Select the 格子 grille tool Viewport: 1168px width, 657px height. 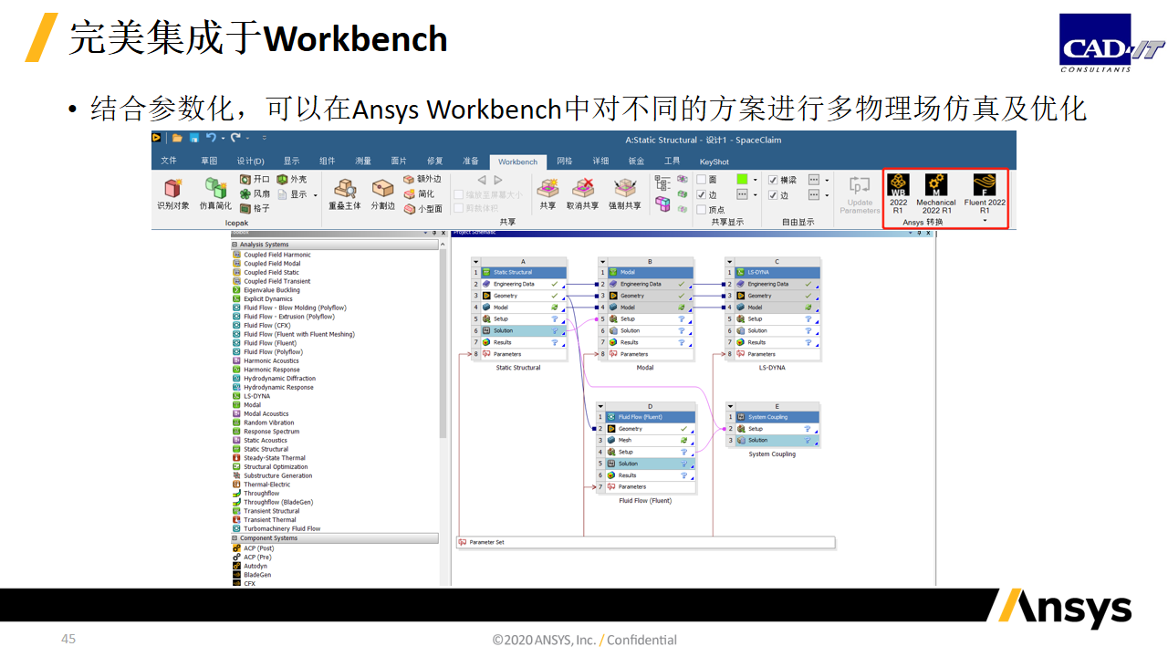point(255,208)
